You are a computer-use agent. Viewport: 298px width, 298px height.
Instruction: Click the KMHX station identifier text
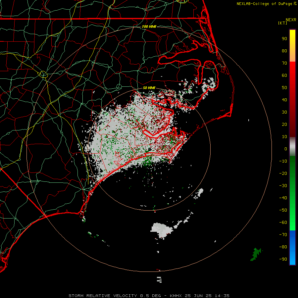[x=176, y=296]
